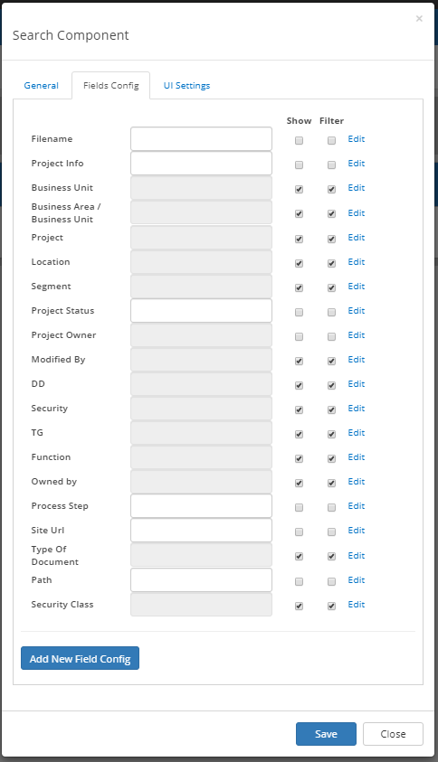Click Add New Field Config button

pyautogui.click(x=80, y=658)
